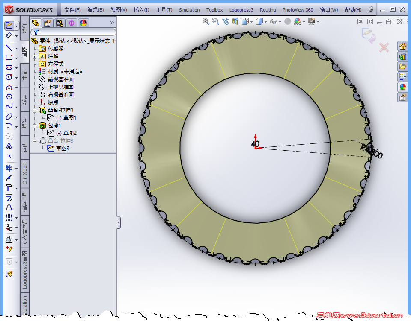This screenshot has height=321, width=411.
Task: Select the Linear Sketch Pattern tool
Action: point(9,217)
